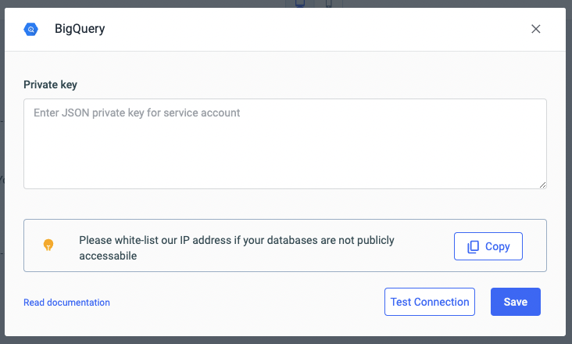This screenshot has height=344, width=572.
Task: Switch to desktop view icon behind the dialog
Action: point(300,3)
